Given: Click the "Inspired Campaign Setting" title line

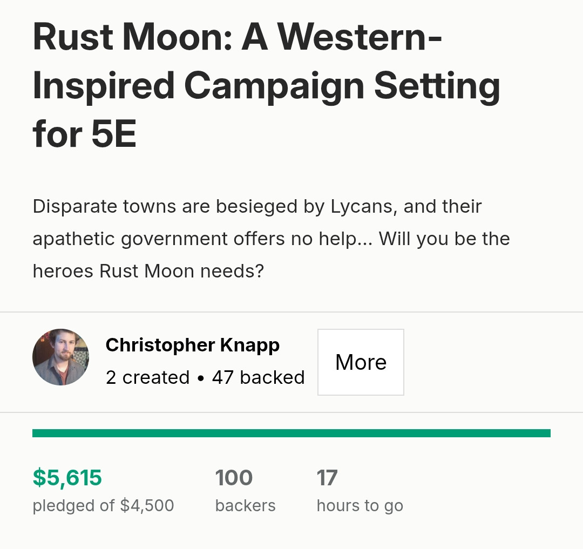Looking at the screenshot, I should tap(266, 86).
